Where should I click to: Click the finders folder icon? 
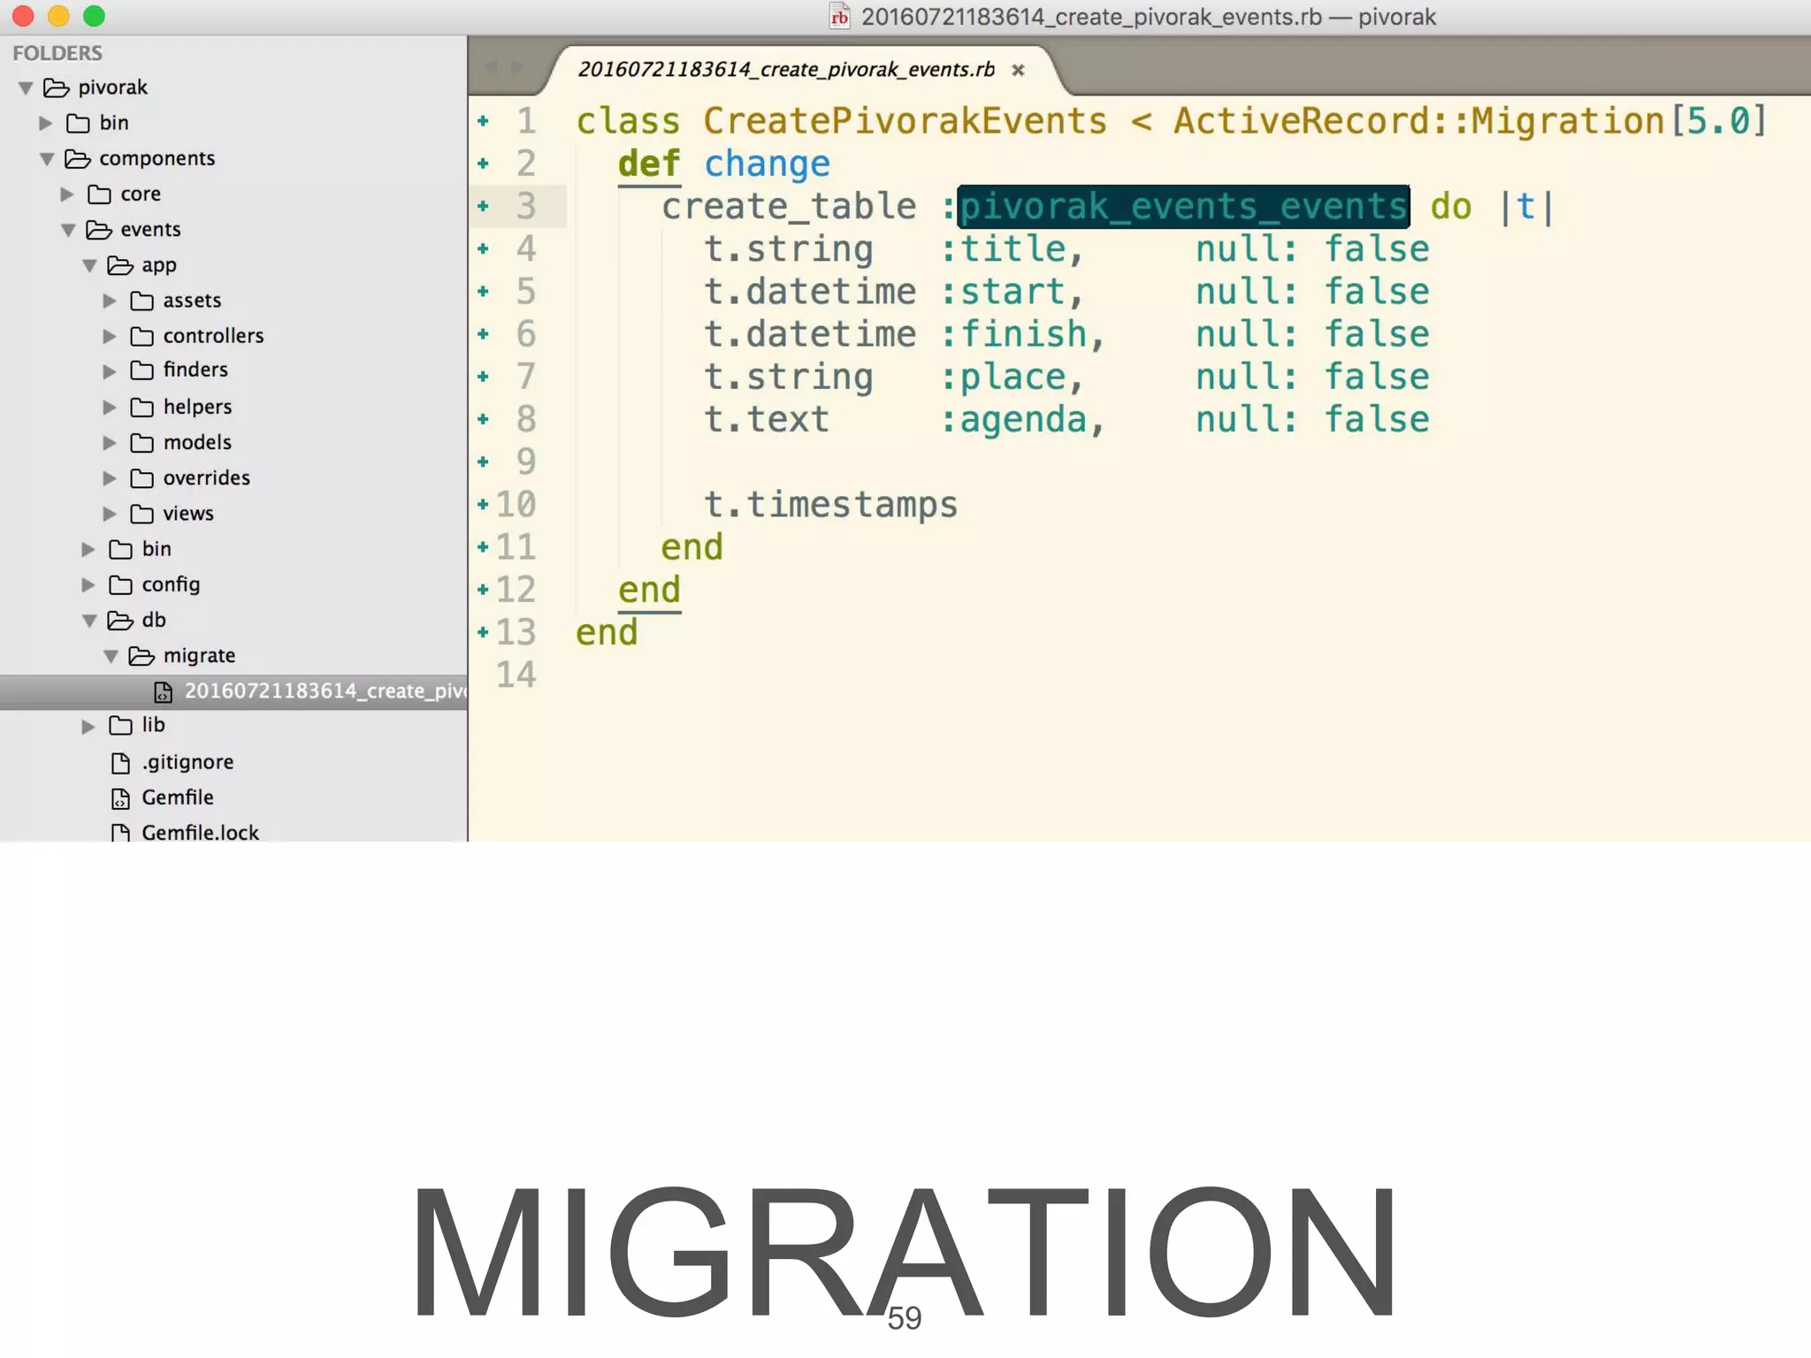coord(141,370)
